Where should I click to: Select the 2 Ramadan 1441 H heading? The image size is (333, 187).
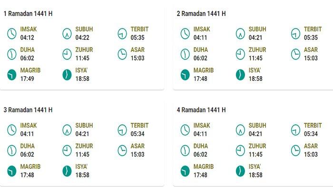tap(201, 14)
